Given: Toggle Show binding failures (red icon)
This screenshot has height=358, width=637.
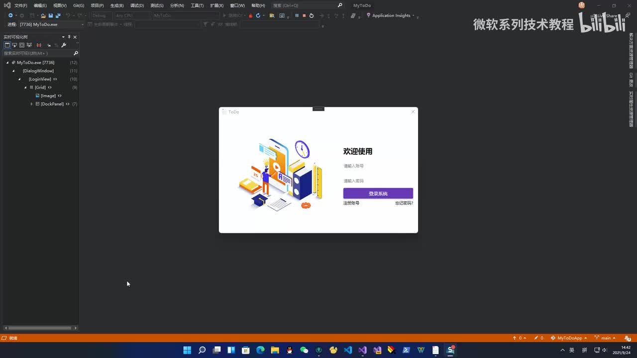Looking at the screenshot, I should tap(39, 45).
